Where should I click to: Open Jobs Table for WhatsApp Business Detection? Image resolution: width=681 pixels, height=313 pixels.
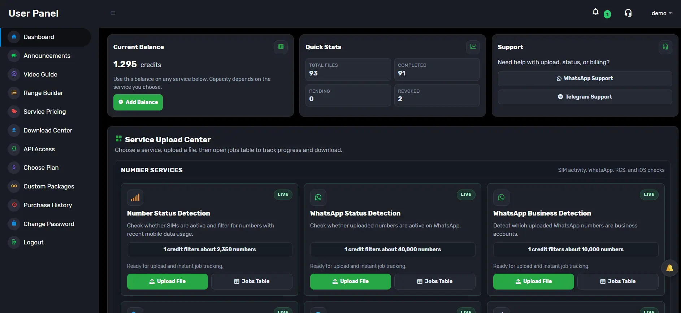tap(618, 282)
